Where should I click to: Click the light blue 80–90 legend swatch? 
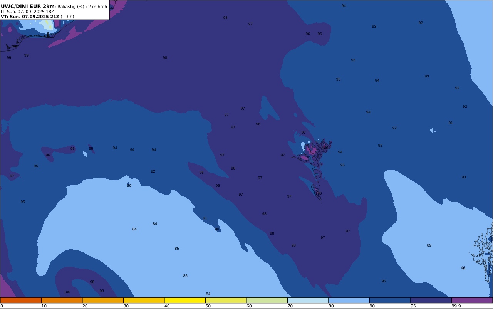point(349,300)
